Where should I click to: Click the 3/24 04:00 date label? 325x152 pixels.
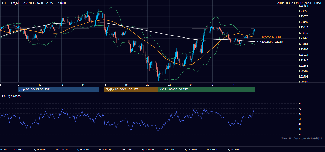click(234, 150)
